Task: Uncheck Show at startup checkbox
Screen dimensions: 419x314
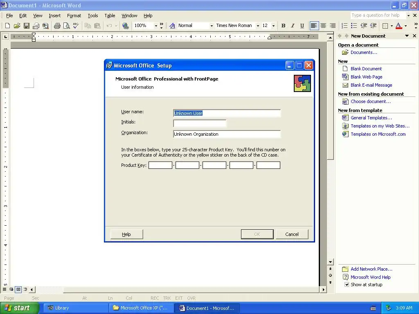Action: coord(347,285)
